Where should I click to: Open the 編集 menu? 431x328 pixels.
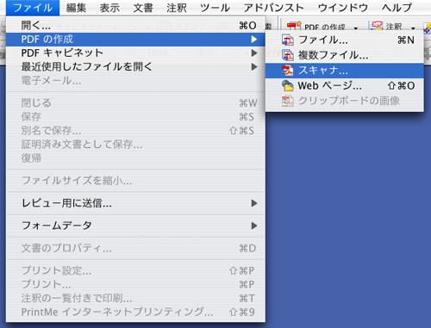click(76, 8)
